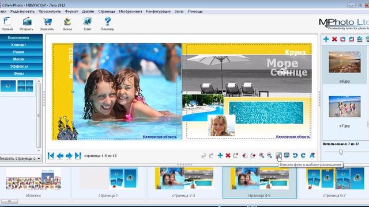Select the s7.jpg photo thumbnail
Image resolution: width=369 pixels, height=207 pixels.
point(345,106)
